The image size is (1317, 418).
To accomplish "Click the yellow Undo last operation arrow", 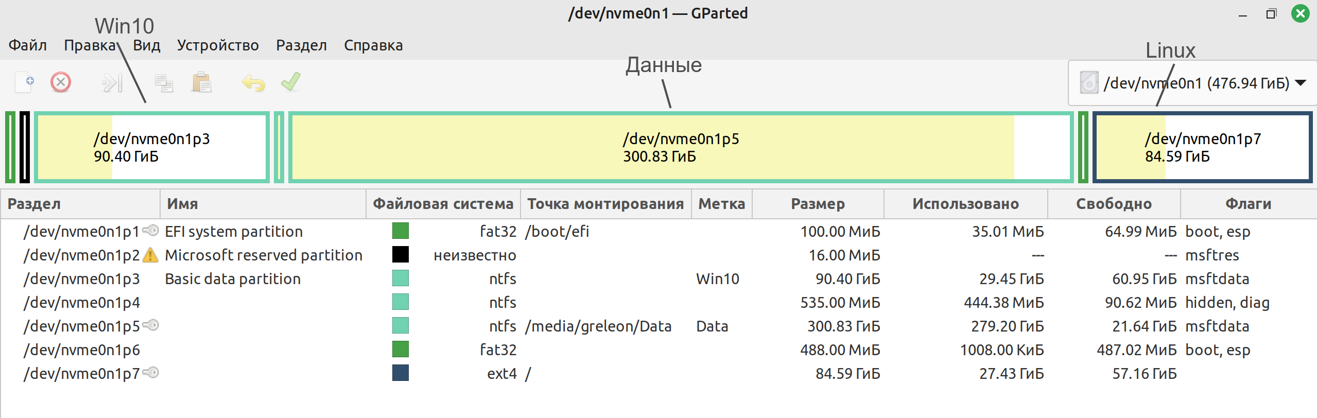I will pyautogui.click(x=253, y=82).
